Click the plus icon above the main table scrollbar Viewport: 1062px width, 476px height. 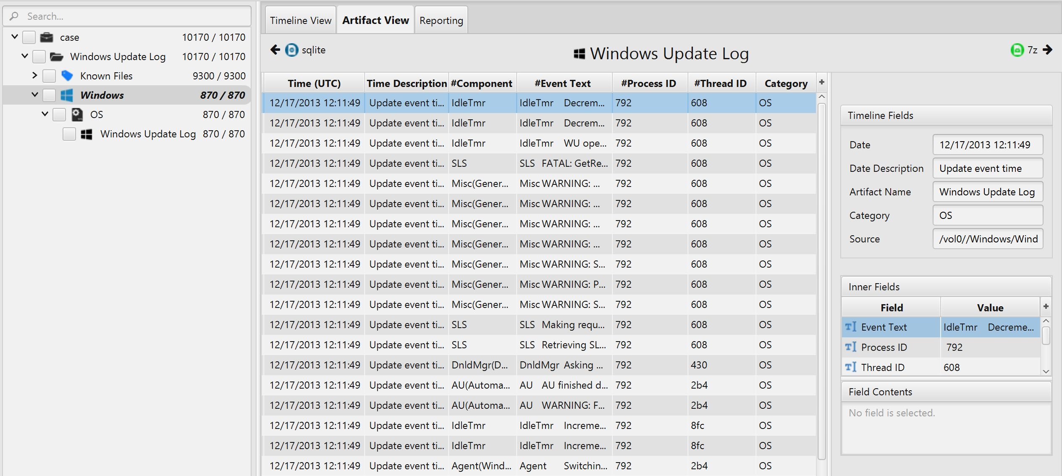point(822,82)
